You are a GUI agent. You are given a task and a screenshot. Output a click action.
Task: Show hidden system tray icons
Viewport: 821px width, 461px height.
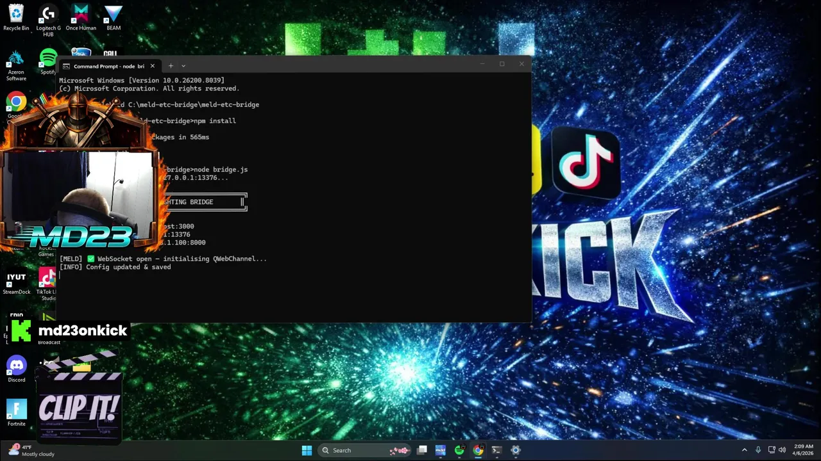coord(744,450)
